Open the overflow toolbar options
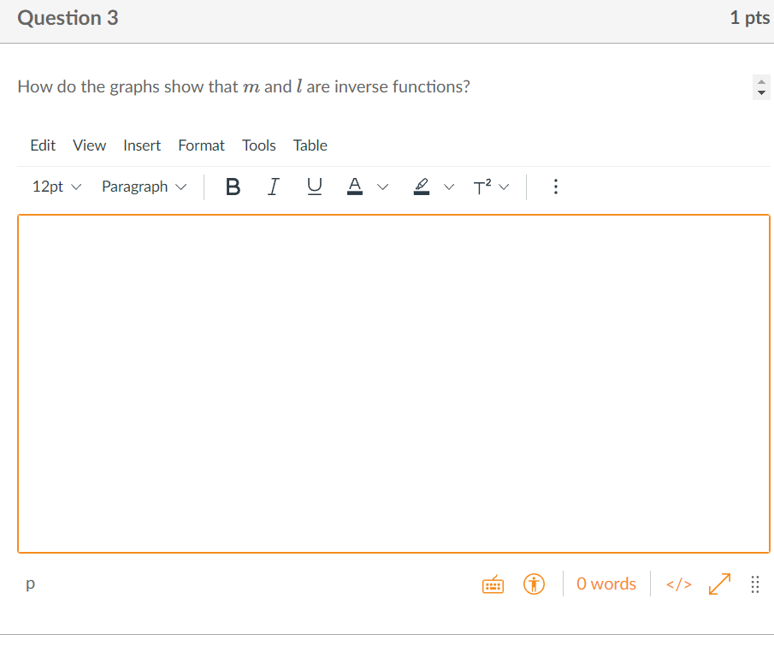 [555, 187]
